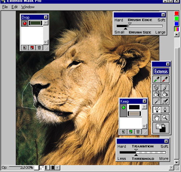The image size is (181, 172).
Task: Open the Window menu
Action: point(28,7)
